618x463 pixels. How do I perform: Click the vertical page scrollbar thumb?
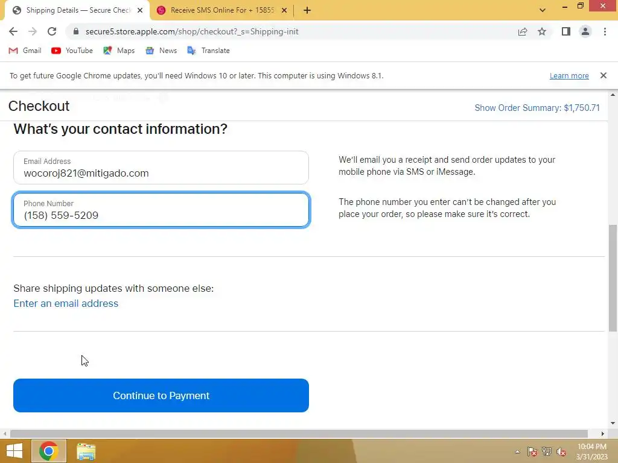tap(613, 277)
